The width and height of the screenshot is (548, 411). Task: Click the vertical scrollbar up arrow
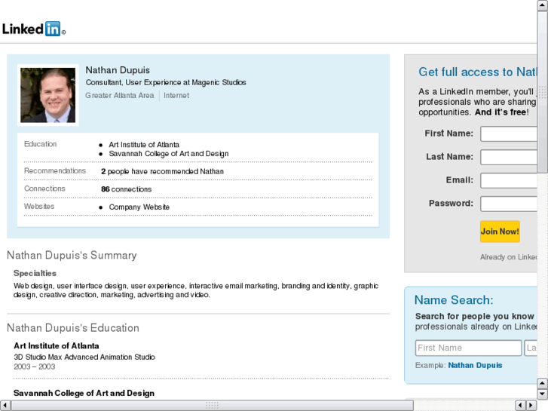(x=542, y=5)
